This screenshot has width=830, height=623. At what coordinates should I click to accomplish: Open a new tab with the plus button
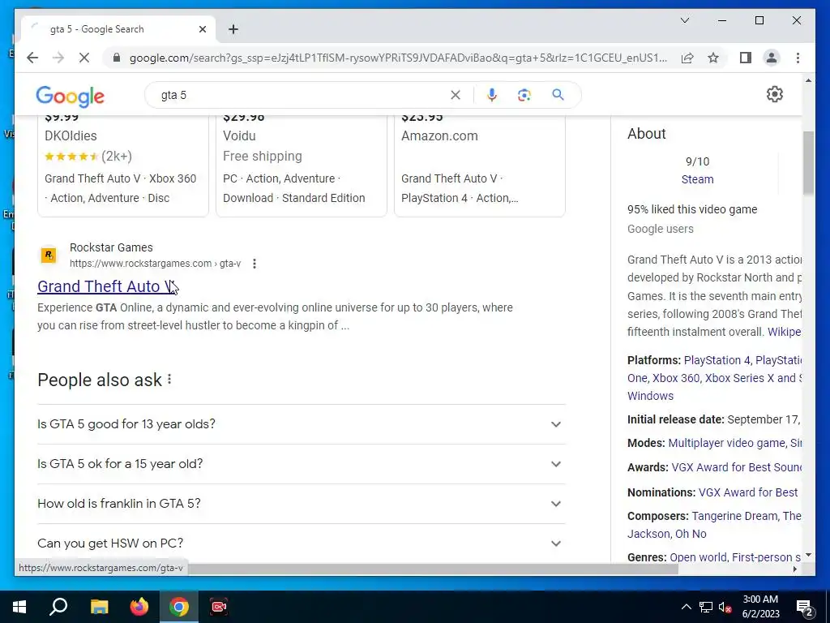(x=233, y=29)
